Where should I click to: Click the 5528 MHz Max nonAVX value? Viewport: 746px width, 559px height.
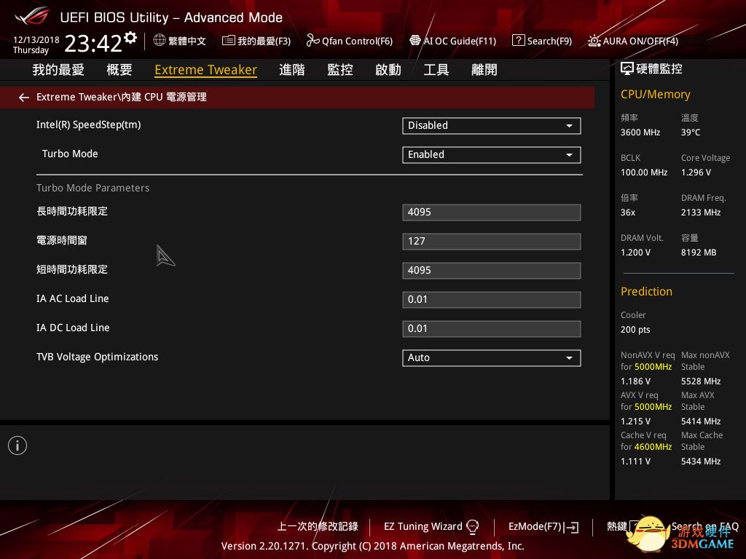click(700, 381)
